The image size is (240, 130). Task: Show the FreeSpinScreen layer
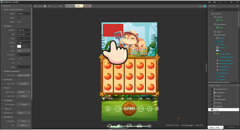212,89
